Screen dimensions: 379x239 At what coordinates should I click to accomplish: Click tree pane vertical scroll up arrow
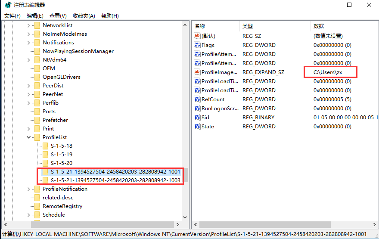[x=185, y=25]
